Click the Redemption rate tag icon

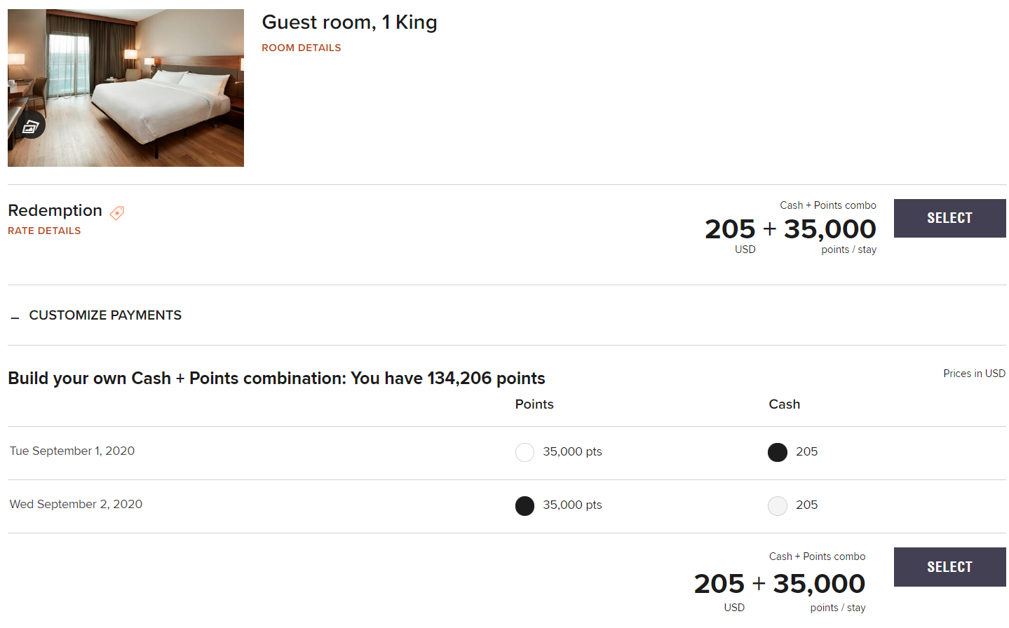coord(117,212)
